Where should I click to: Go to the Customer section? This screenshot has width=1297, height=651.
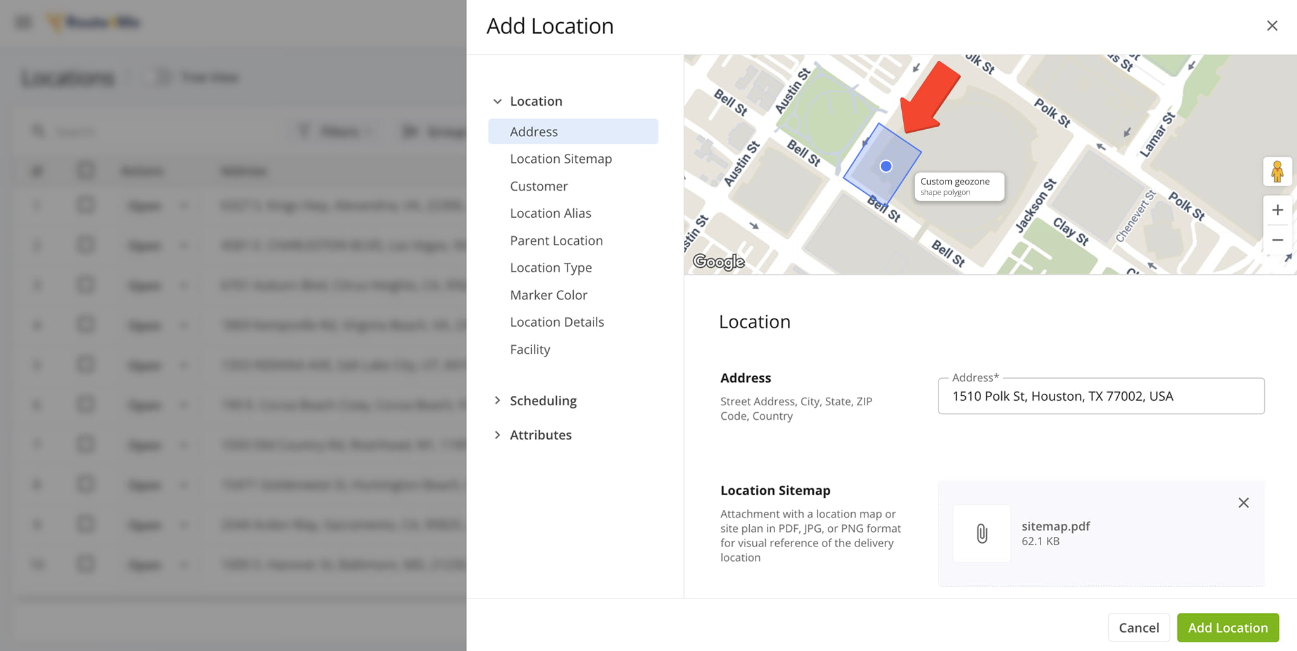[538, 186]
